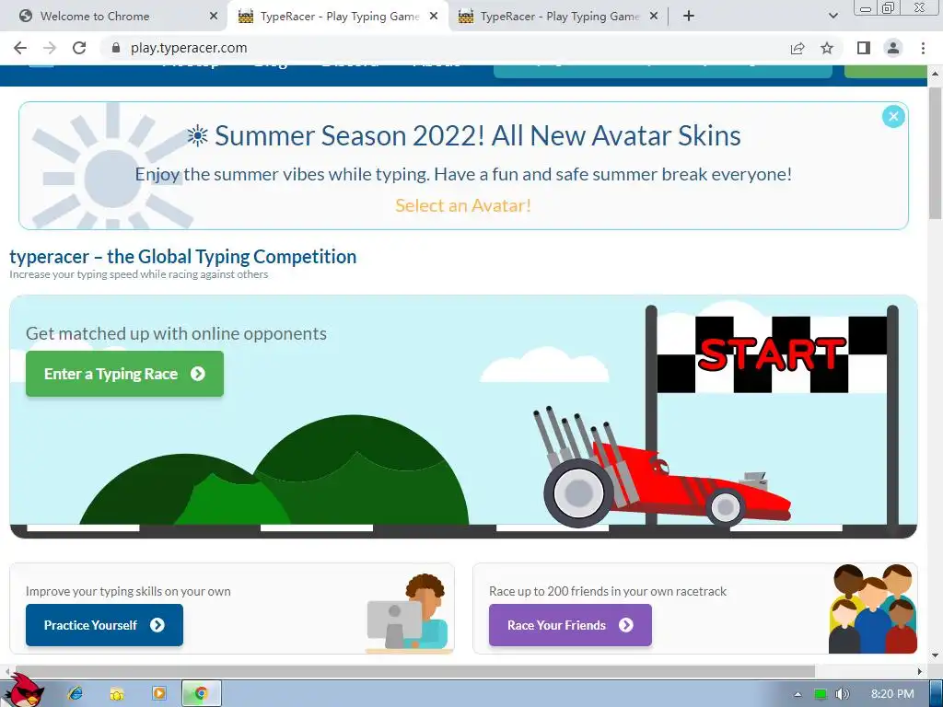Screen dimensions: 943x707
Task: Bookmark this page with the star icon
Action: [x=827, y=48]
